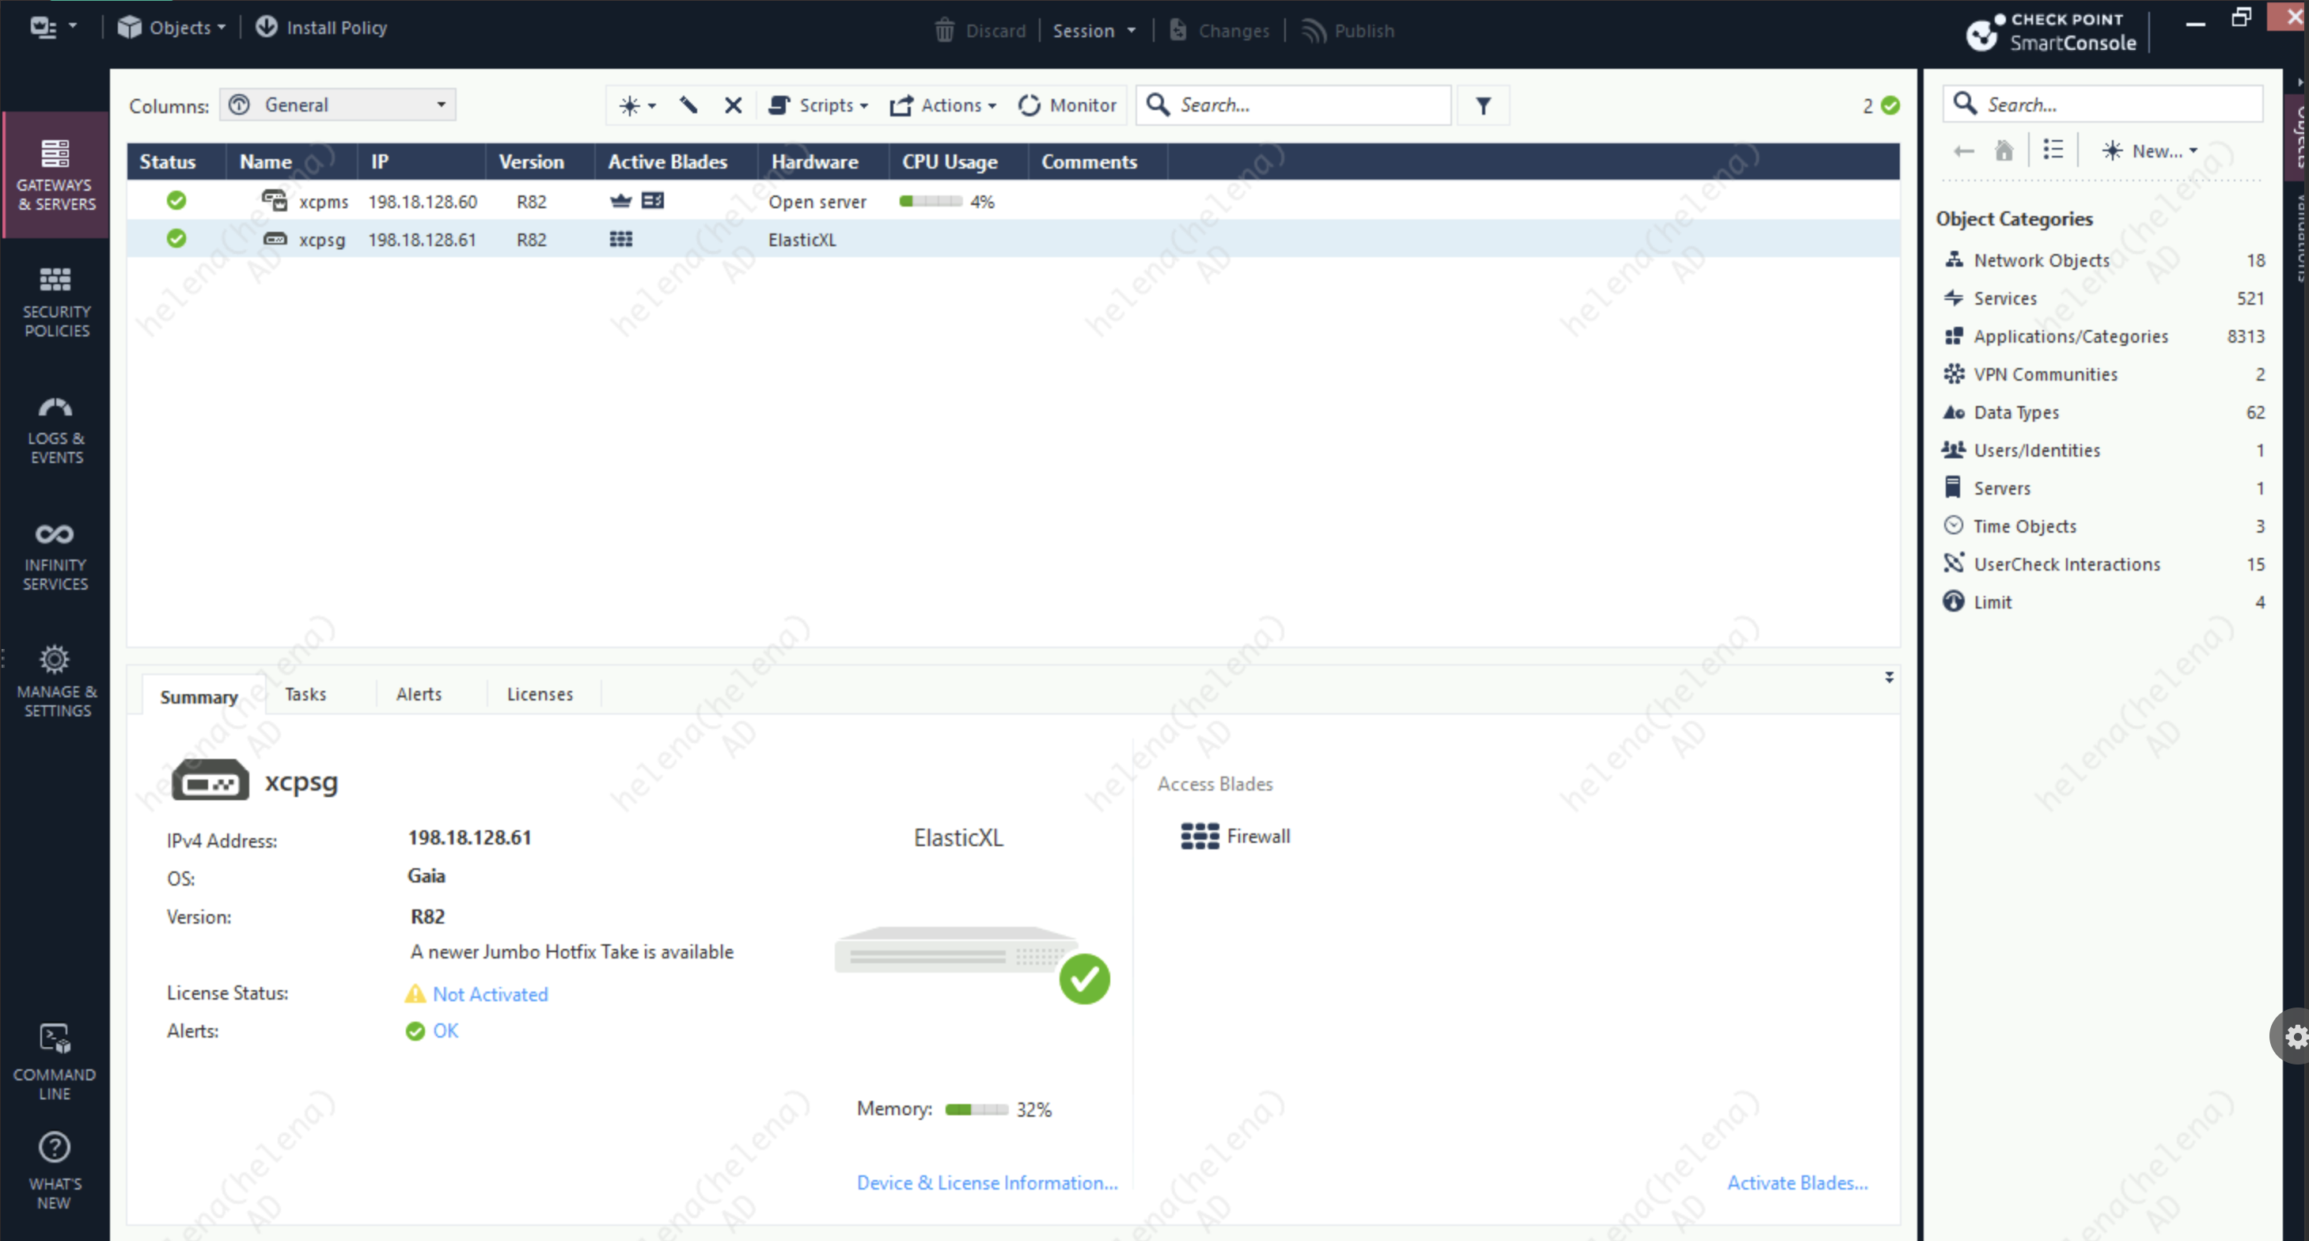The image size is (2309, 1241).
Task: Toggle objects panel list view icon
Action: [2053, 150]
